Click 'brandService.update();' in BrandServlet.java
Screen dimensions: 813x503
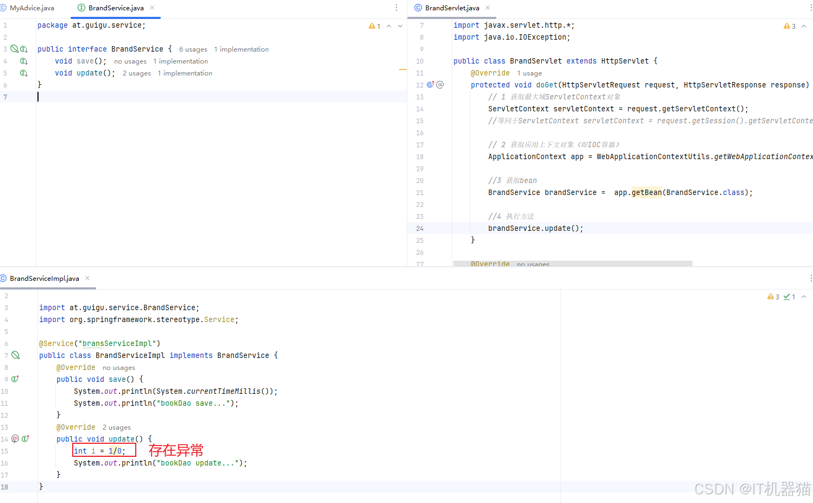[535, 229]
